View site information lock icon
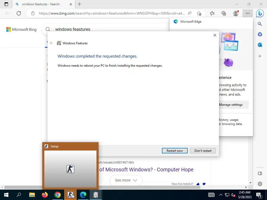Screen dimensions: 267x200 click(x=33, y=13)
